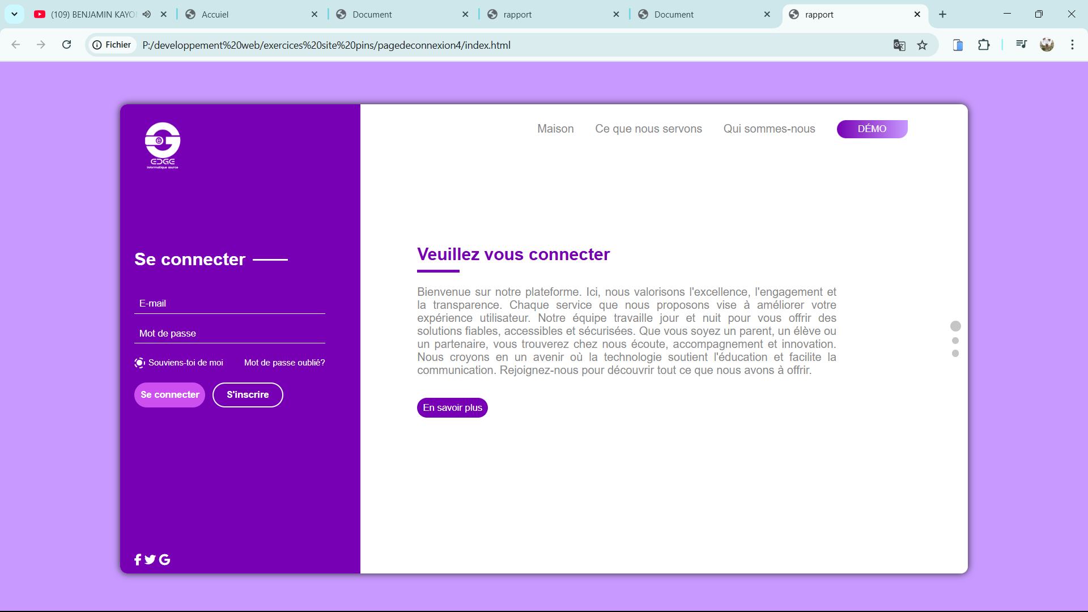Open the Chrome three-dot menu

point(1072,45)
